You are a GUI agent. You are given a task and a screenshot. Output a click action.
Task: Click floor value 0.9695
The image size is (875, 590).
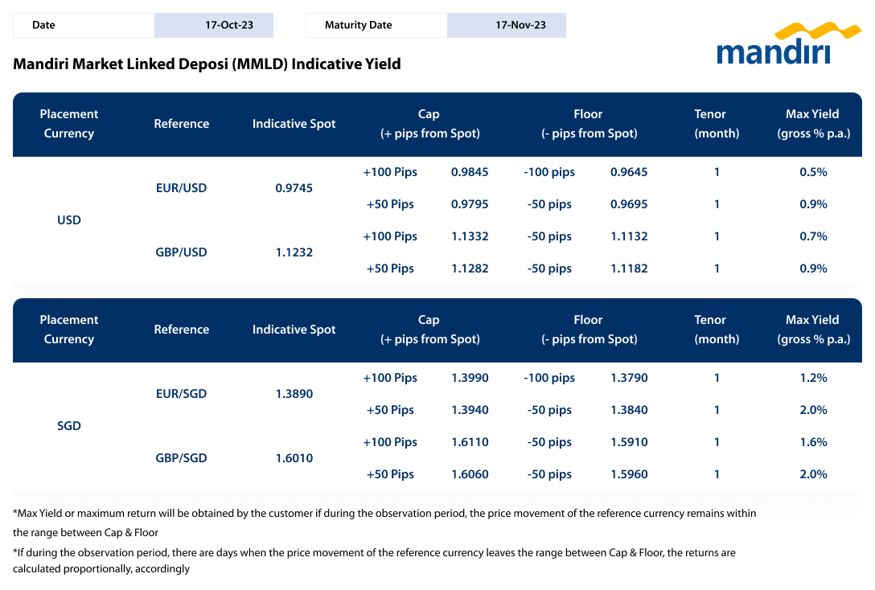629,204
